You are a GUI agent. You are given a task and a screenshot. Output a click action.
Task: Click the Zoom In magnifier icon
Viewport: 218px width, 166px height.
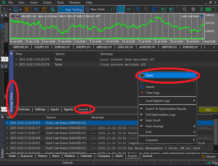pos(138,9)
